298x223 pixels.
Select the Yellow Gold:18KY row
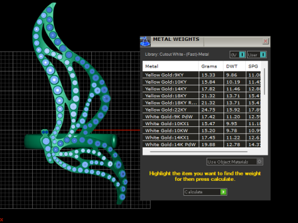click(x=202, y=96)
